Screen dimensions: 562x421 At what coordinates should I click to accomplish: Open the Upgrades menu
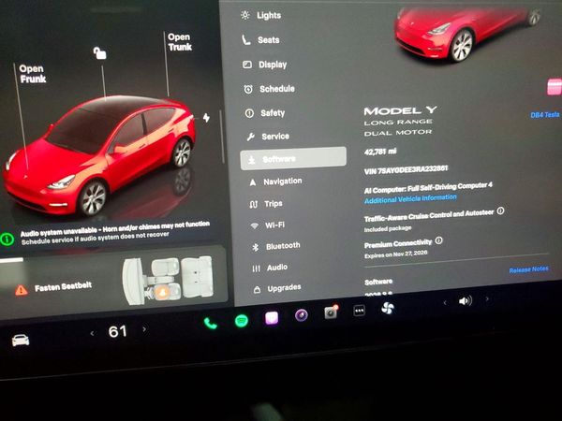click(x=277, y=288)
